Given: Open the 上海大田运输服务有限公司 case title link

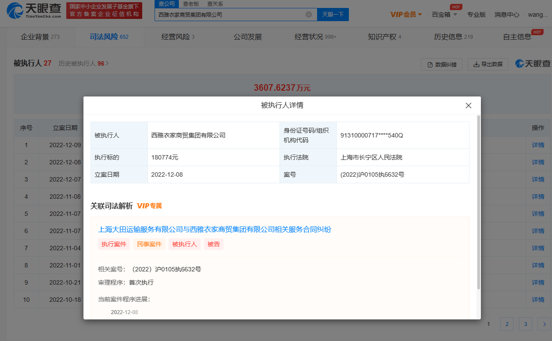Looking at the screenshot, I should pos(215,229).
